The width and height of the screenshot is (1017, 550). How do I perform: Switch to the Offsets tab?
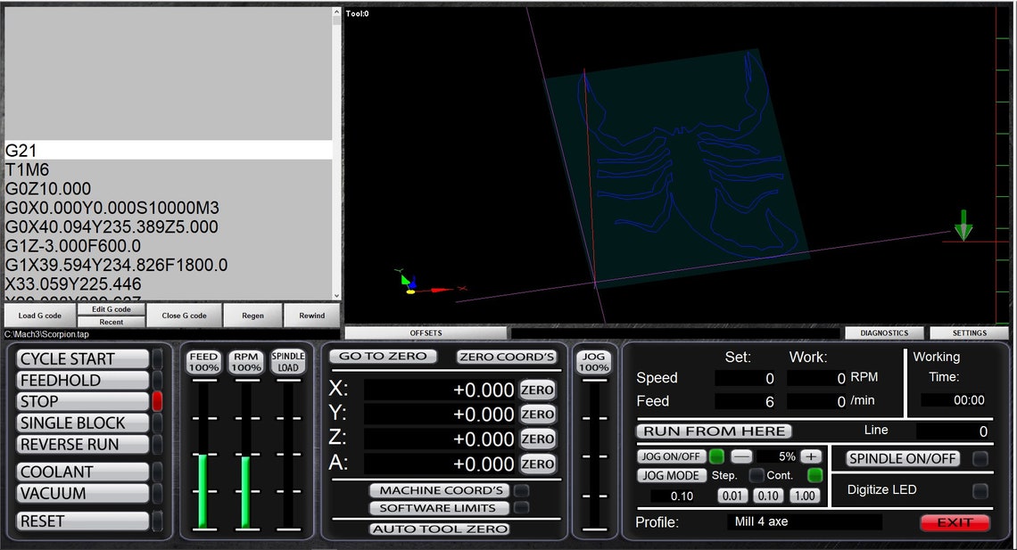(425, 332)
